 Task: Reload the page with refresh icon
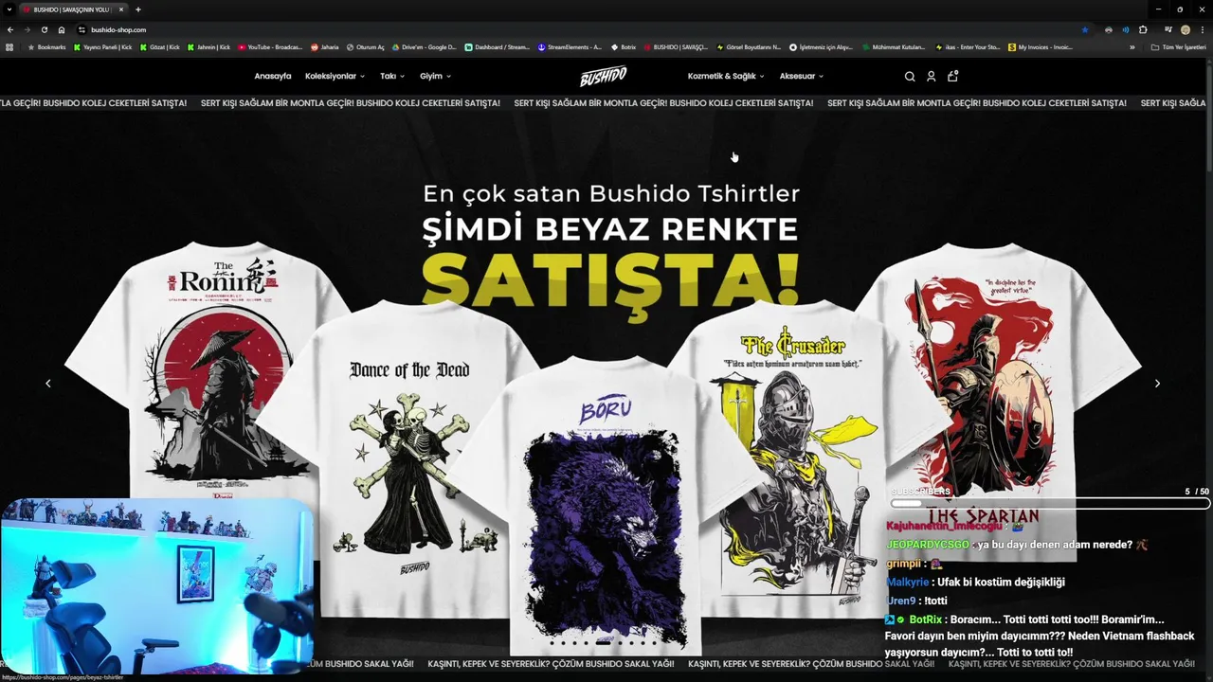click(x=45, y=29)
